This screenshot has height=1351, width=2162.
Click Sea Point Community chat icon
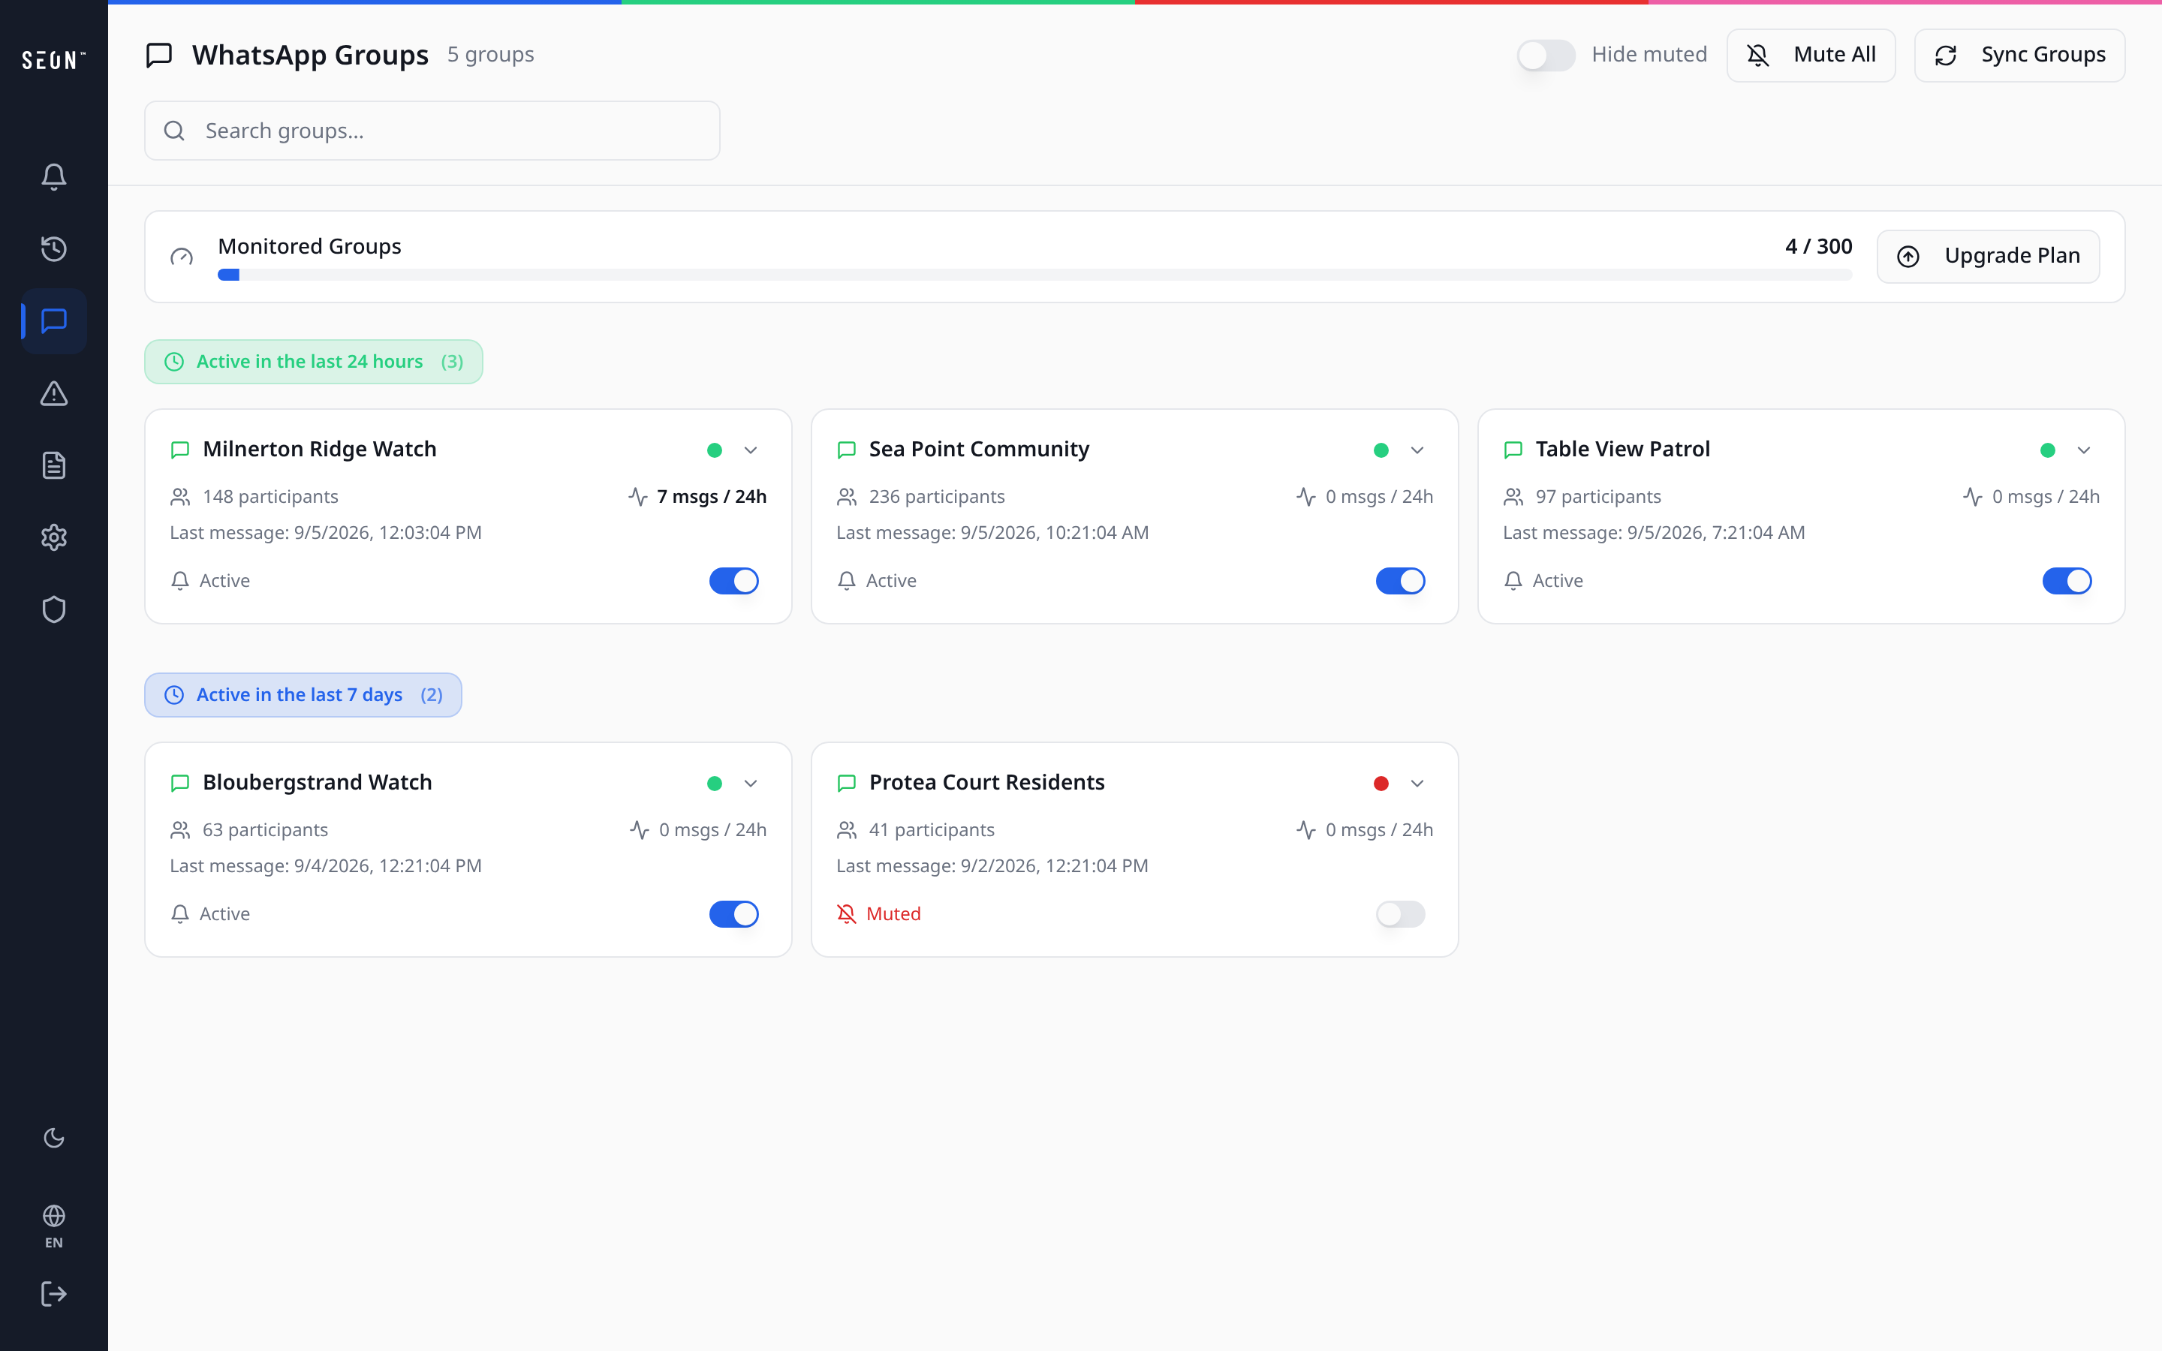pos(846,450)
